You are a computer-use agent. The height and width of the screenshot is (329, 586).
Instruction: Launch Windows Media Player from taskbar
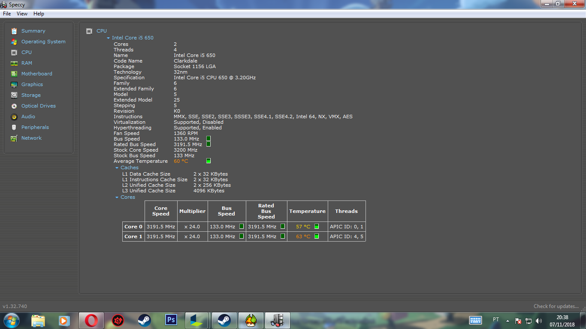[64, 320]
